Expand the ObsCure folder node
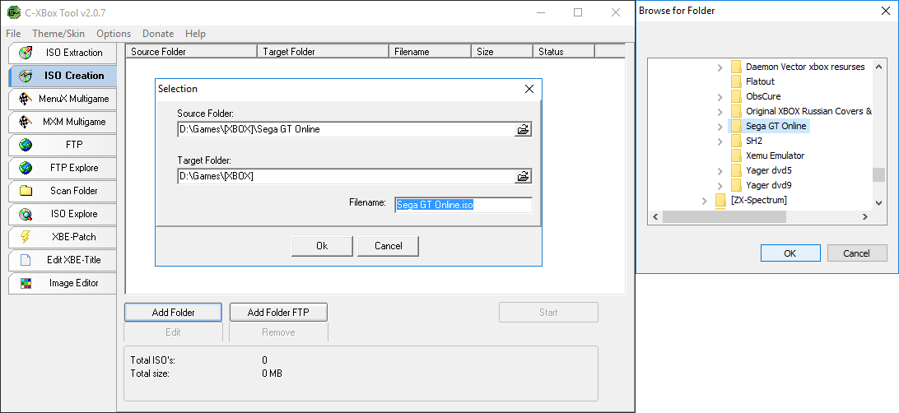The width and height of the screenshot is (899, 413). click(x=720, y=96)
